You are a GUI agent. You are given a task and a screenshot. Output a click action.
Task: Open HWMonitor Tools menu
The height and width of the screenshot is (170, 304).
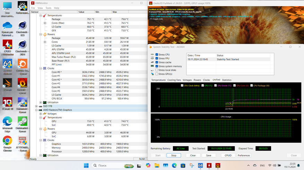[48, 8]
